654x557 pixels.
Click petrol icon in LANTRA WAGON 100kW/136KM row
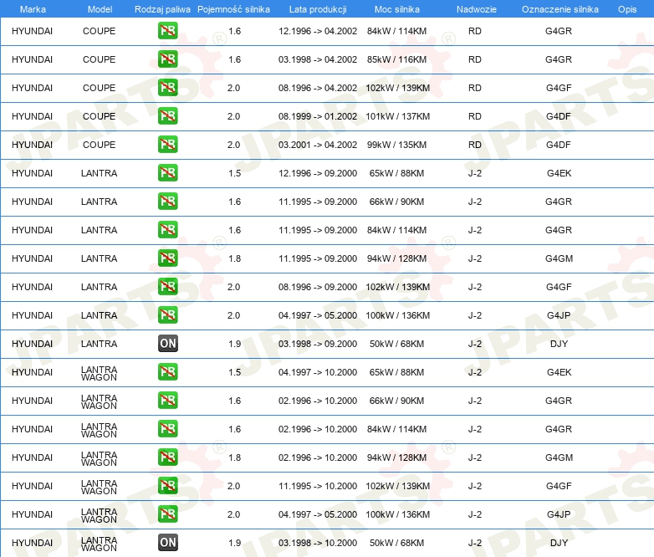tap(167, 514)
